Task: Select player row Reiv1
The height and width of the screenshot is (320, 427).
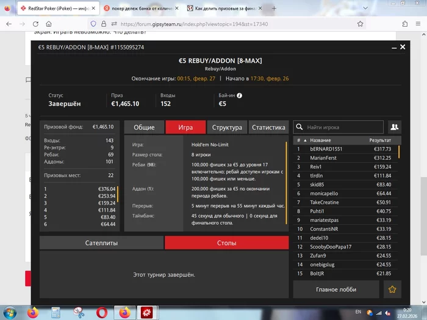Action: pos(345,167)
